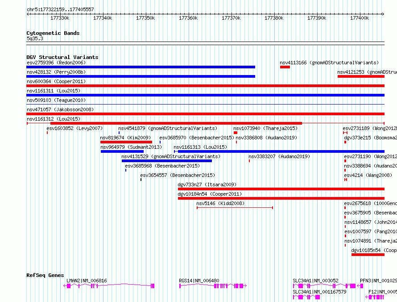
Task: Click the 5q35.3 cytogenetic band label
Action: pyautogui.click(x=35, y=38)
